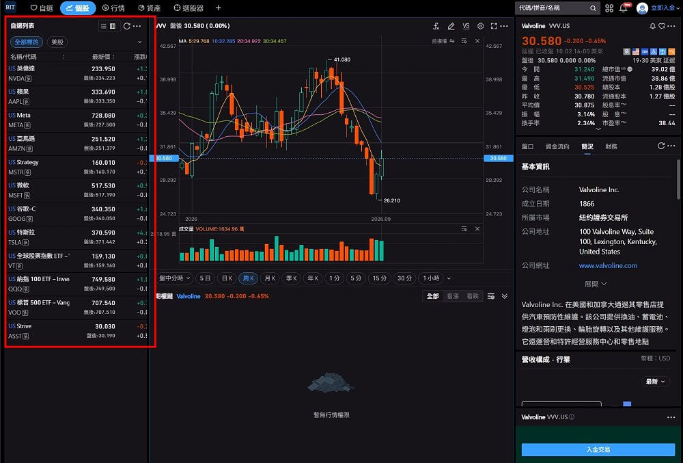This screenshot has height=463, width=683.
Task: Click the BIT app logo
Action: 10,7
